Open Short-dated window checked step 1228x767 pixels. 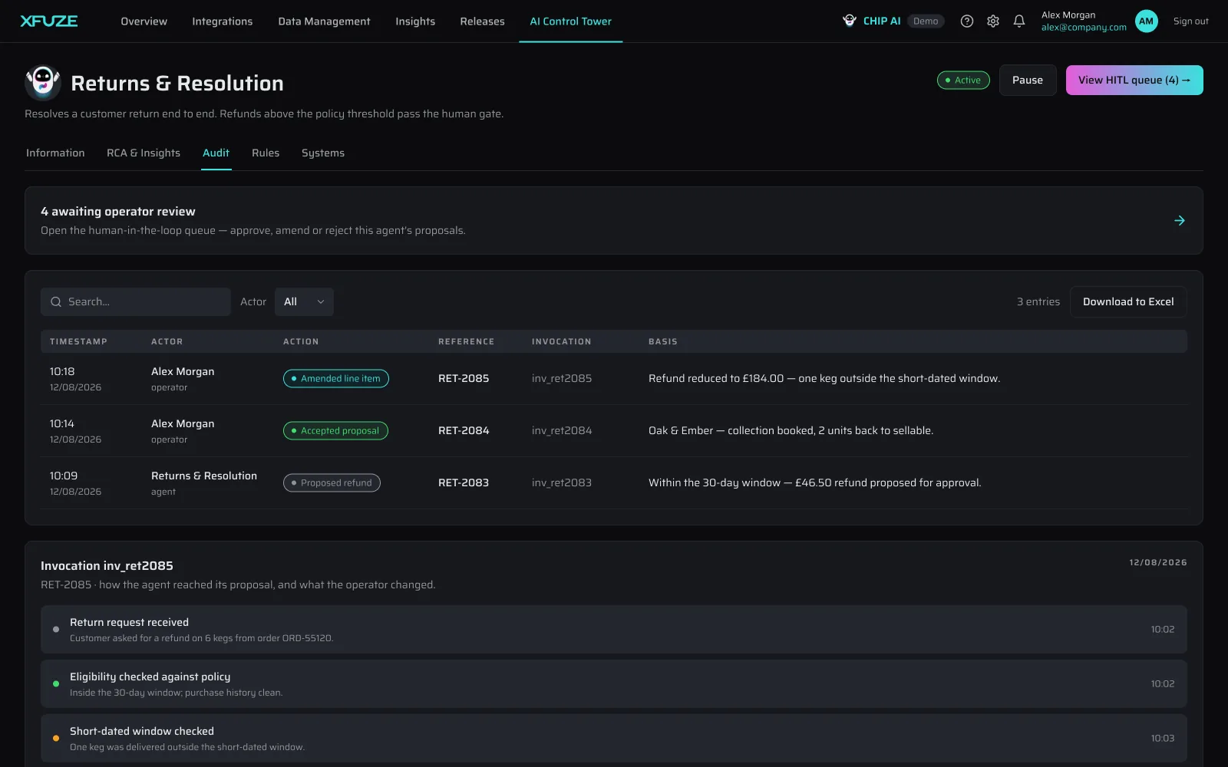pos(614,739)
